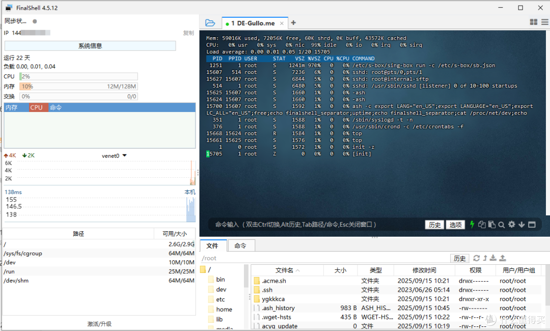Viewport: 550px width, 331px height.
Task: Open the connection manager folder icon
Action: [210, 23]
